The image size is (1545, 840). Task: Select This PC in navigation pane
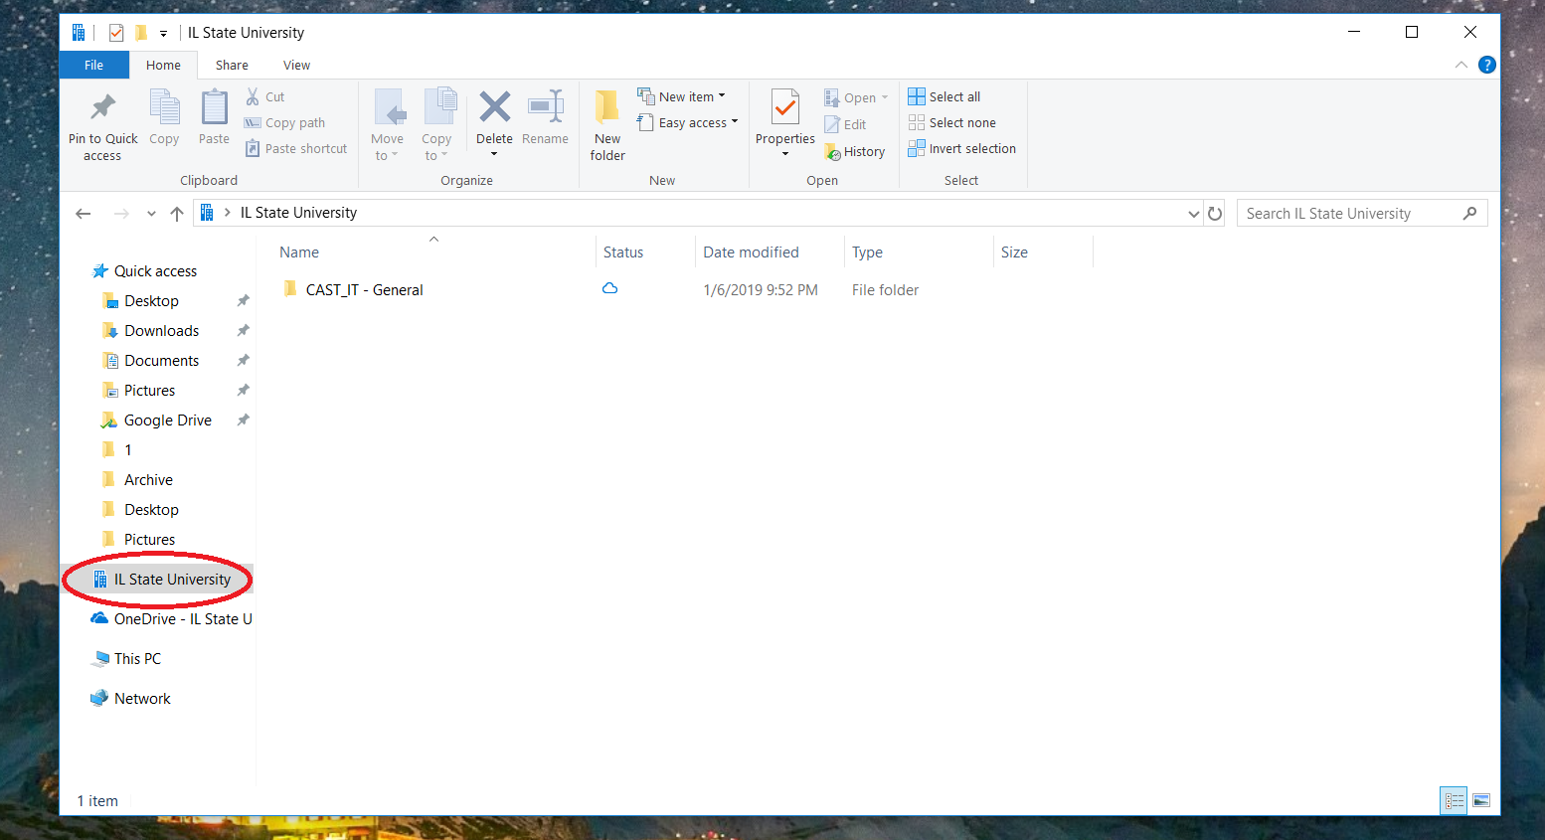pyautogui.click(x=137, y=658)
